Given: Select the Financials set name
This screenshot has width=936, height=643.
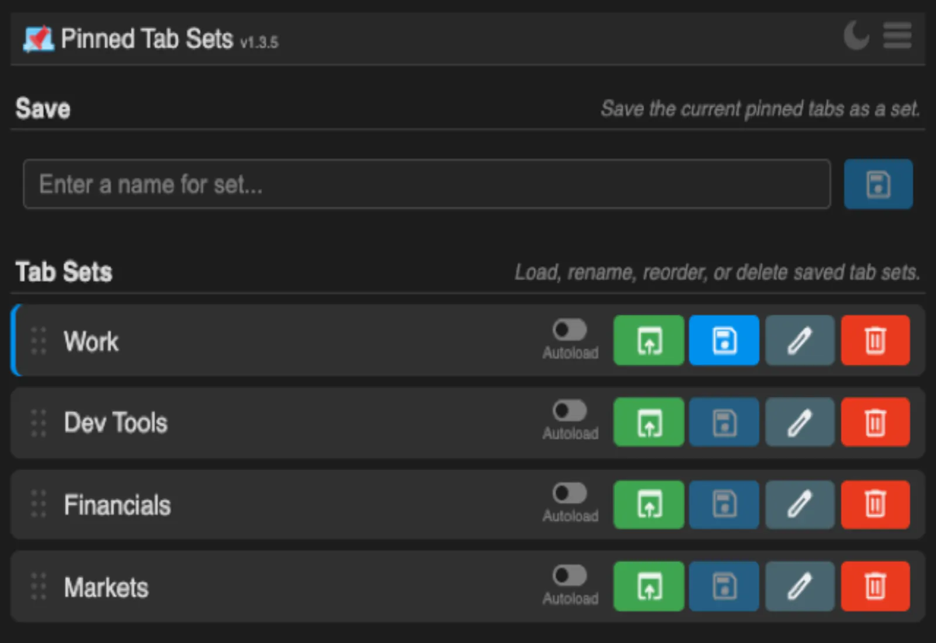Looking at the screenshot, I should (x=117, y=505).
